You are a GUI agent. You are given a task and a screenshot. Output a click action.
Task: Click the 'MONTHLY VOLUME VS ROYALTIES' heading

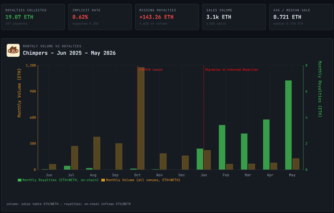coord(52,46)
